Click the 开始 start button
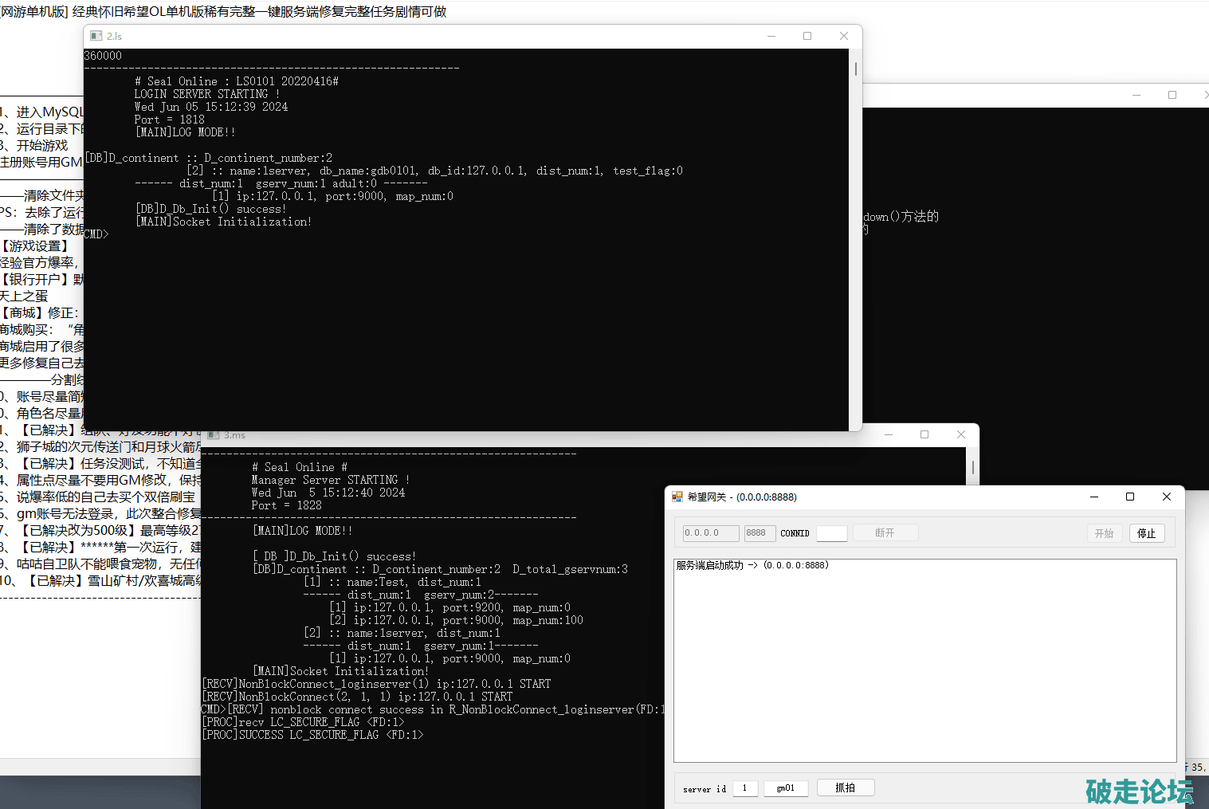The height and width of the screenshot is (809, 1209). [1104, 533]
